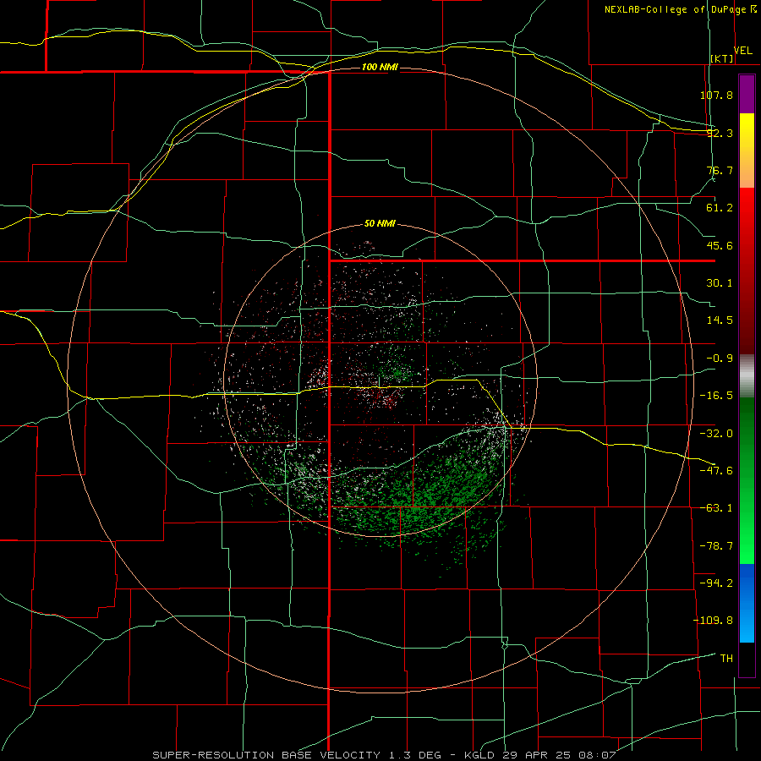The image size is (761, 761).
Task: Select the 107.8 legend value
Action: [x=716, y=95]
